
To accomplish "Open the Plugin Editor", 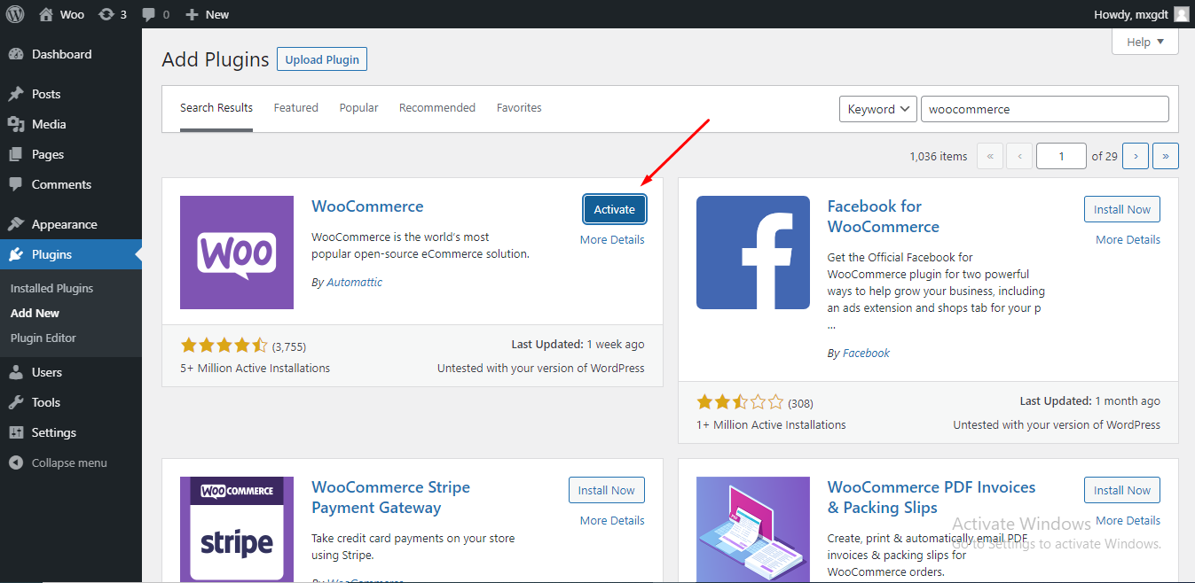I will click(43, 338).
